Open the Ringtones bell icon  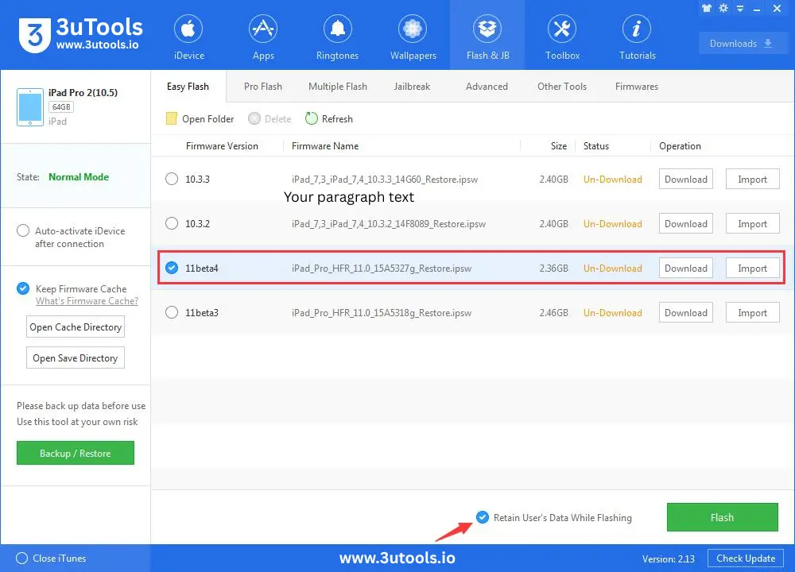(x=338, y=30)
